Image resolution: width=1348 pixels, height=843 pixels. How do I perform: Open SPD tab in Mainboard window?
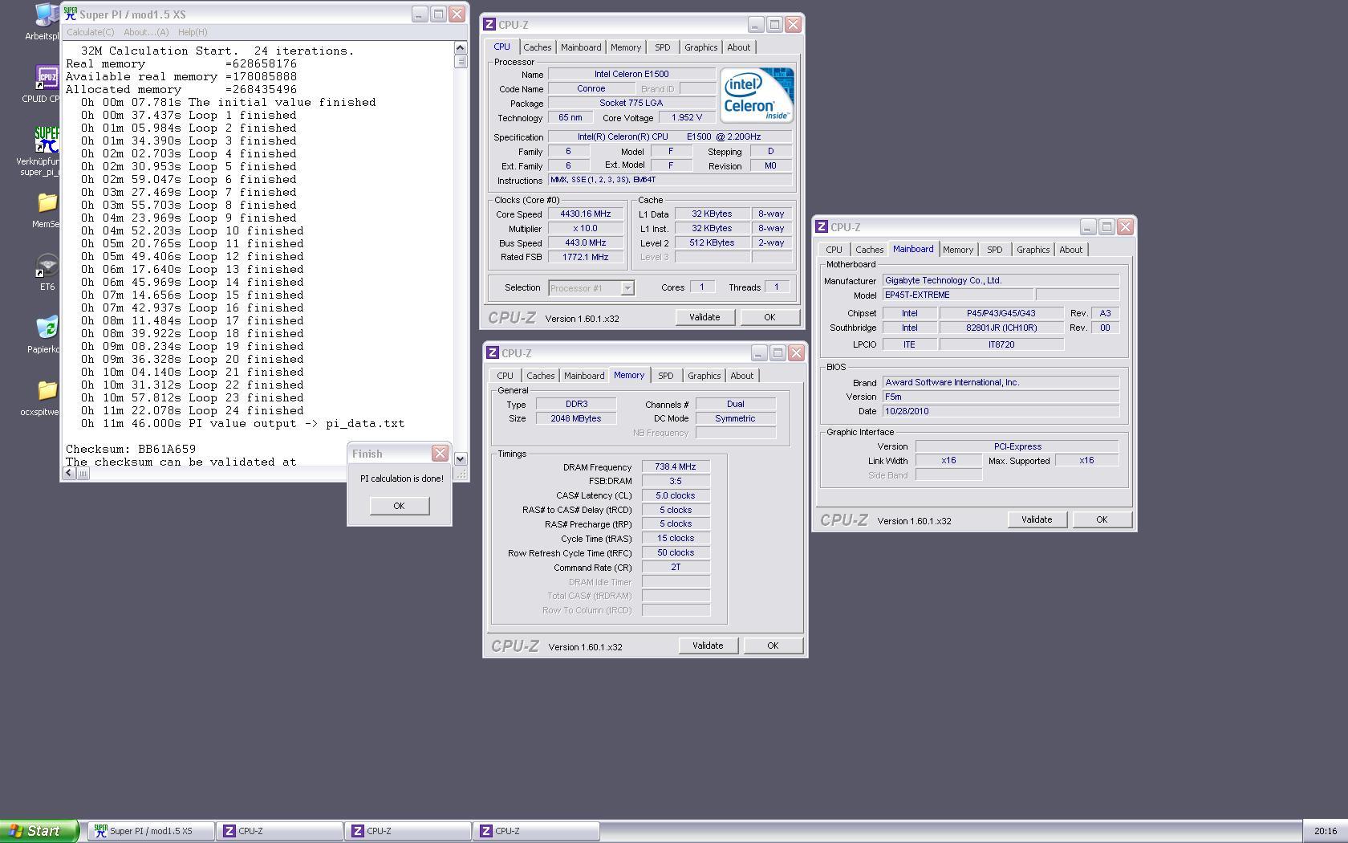click(995, 250)
